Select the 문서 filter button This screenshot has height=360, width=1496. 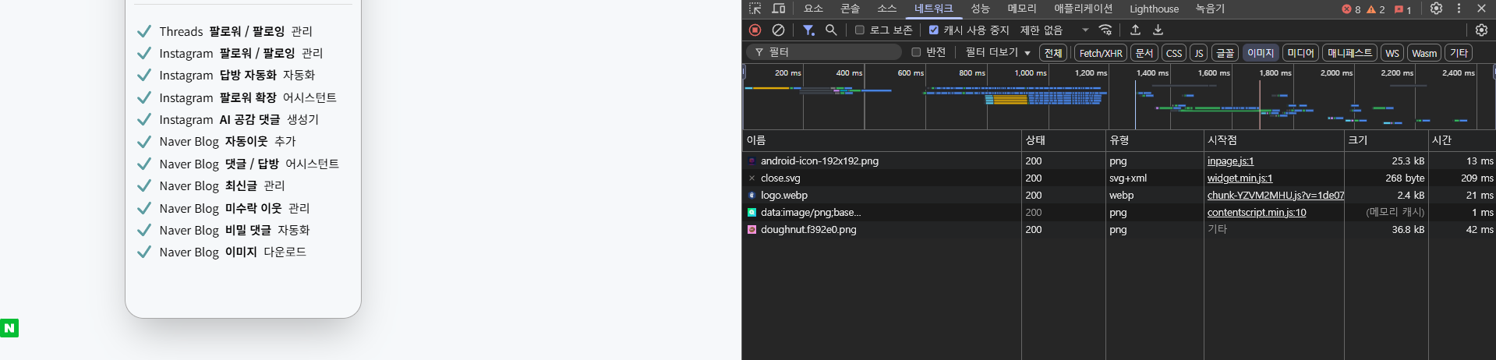(1144, 53)
